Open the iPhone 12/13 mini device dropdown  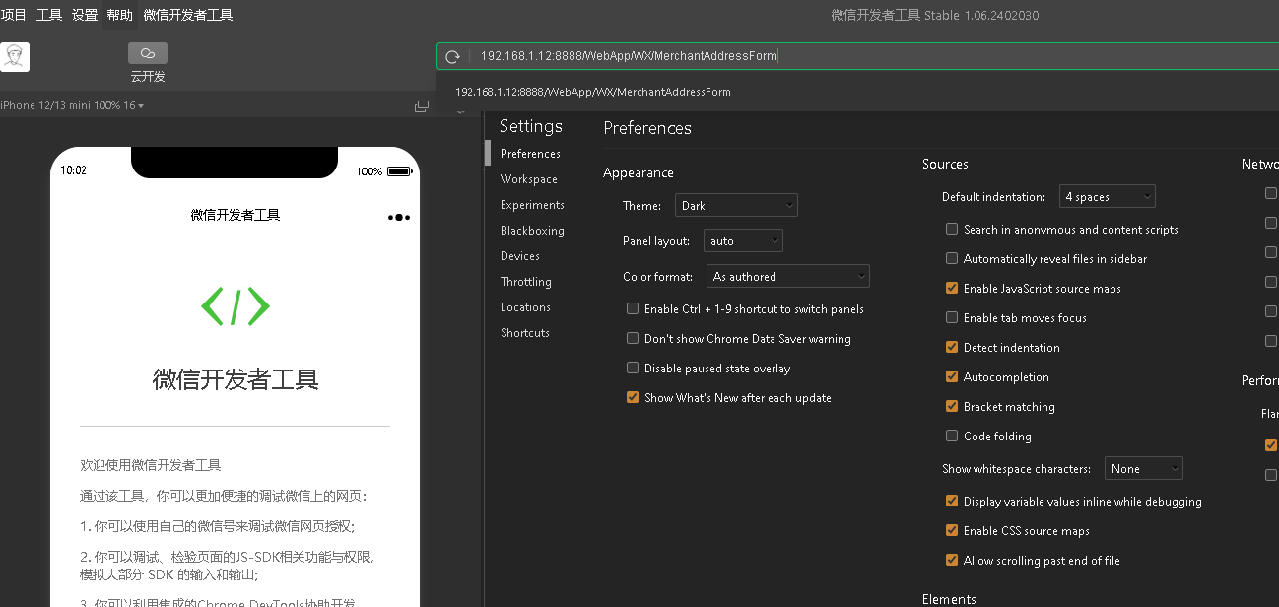72,105
